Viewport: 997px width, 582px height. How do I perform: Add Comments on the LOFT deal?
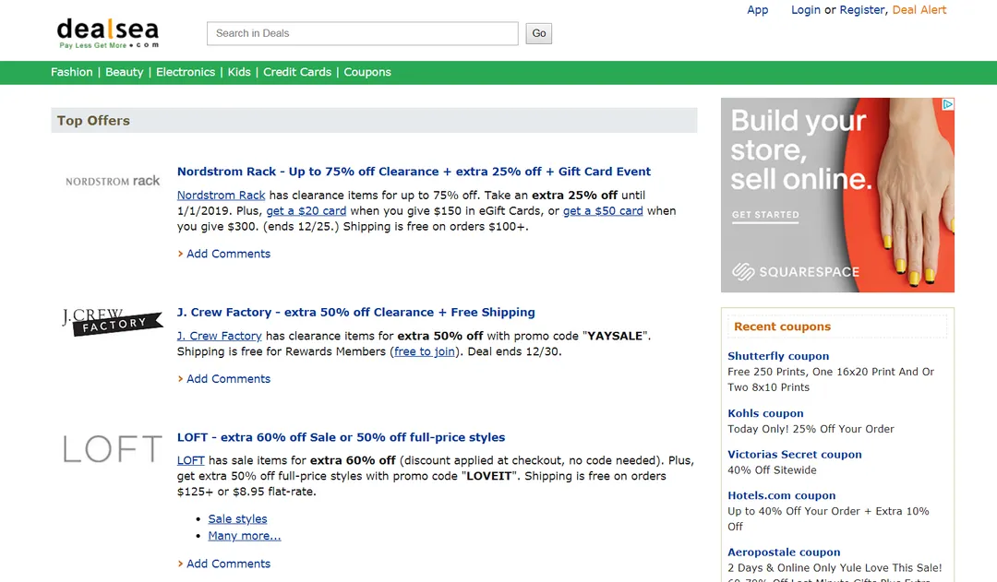click(228, 564)
